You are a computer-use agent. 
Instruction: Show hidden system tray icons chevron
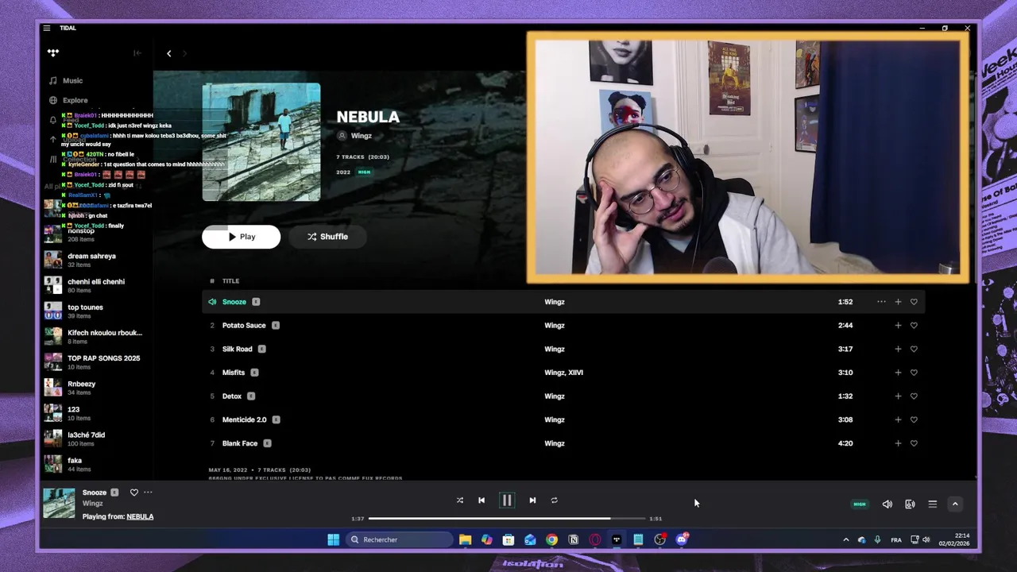tap(845, 540)
